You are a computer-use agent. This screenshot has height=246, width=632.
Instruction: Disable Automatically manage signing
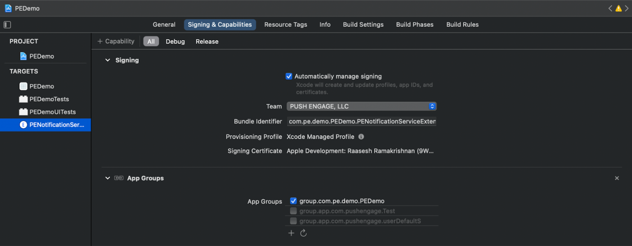pos(289,76)
